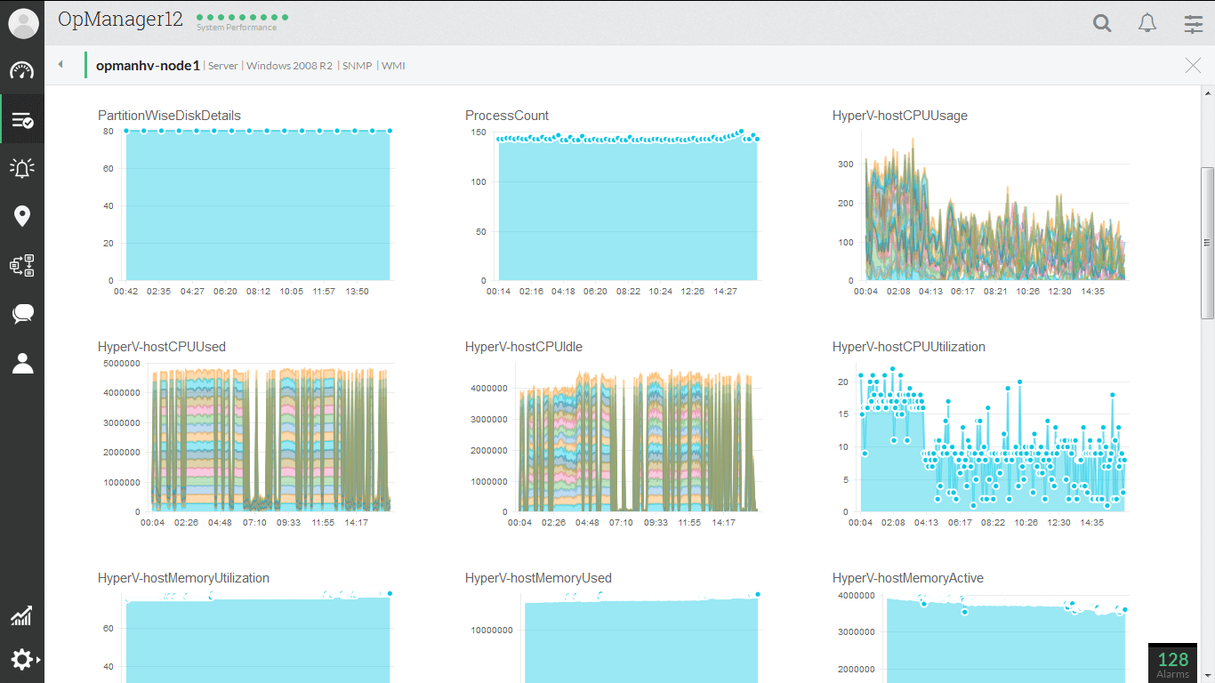Click the vertical scrollbar thumb
Image resolution: width=1215 pixels, height=683 pixels.
pos(1207,242)
